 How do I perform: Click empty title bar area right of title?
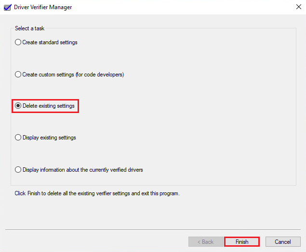tap(182, 7)
